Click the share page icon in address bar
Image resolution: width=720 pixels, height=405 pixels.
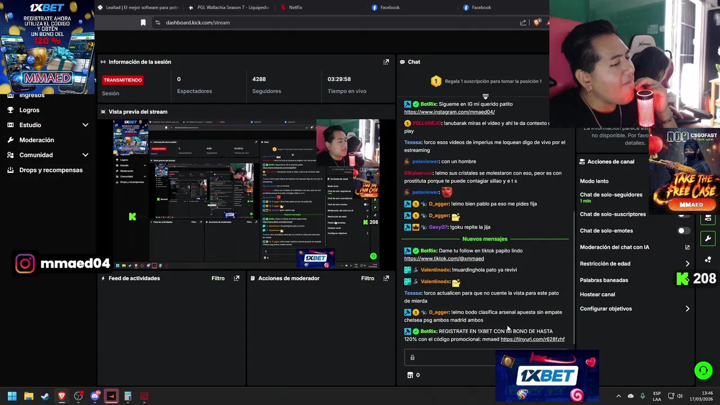523,22
